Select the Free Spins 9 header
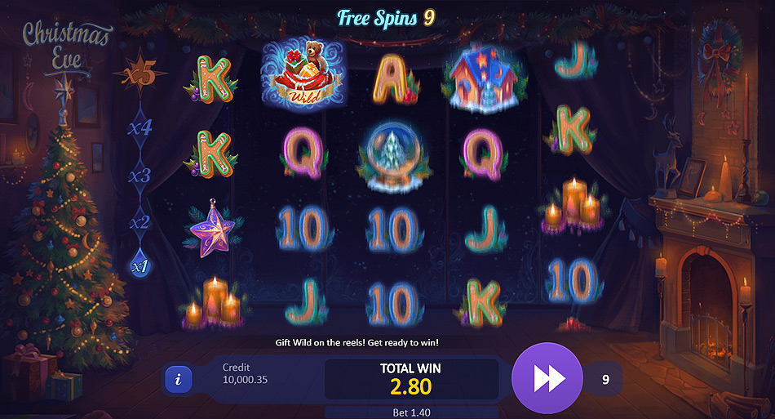 pos(386,18)
